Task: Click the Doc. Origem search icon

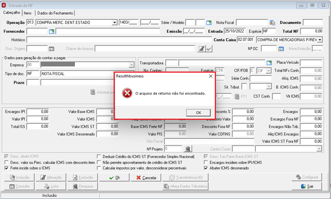Action: pos(52,49)
